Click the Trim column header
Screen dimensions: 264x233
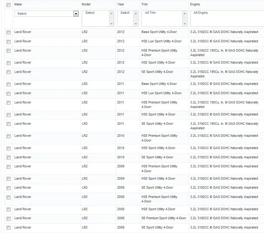[x=144, y=4]
